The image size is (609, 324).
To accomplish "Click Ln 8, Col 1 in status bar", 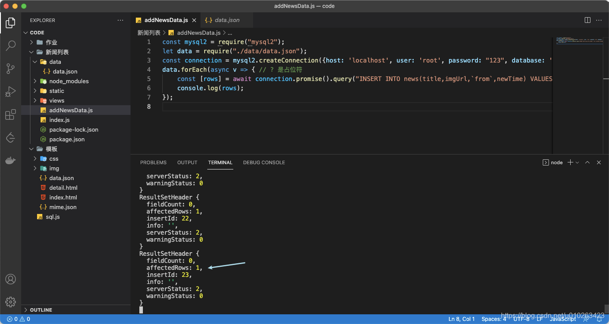I will tap(462, 319).
